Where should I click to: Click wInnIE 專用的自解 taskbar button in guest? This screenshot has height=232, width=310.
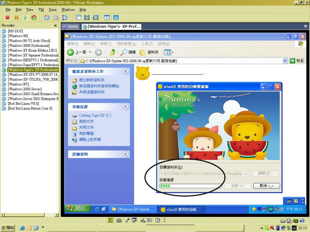(181, 209)
